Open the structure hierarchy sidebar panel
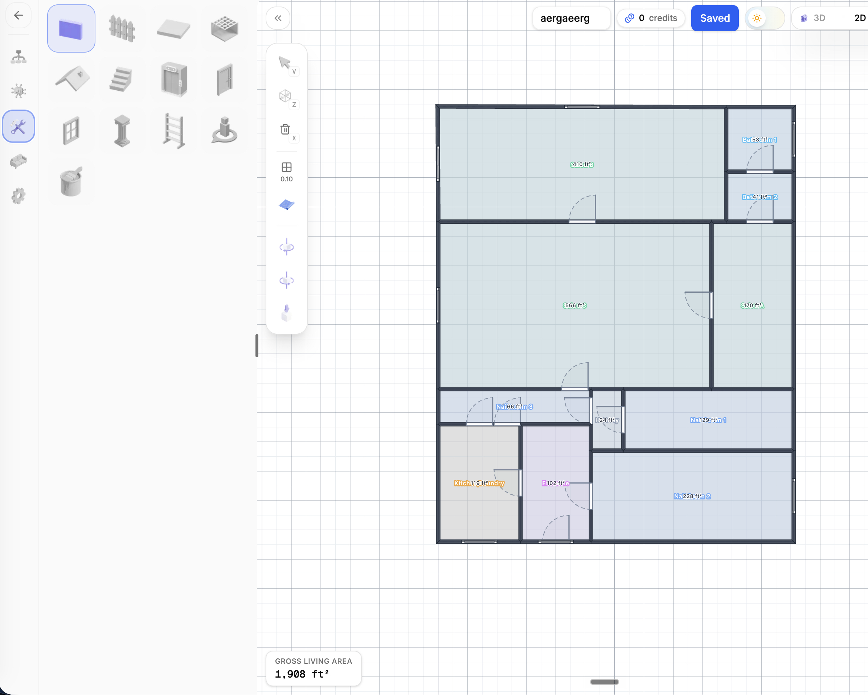The width and height of the screenshot is (868, 695). [x=18, y=57]
